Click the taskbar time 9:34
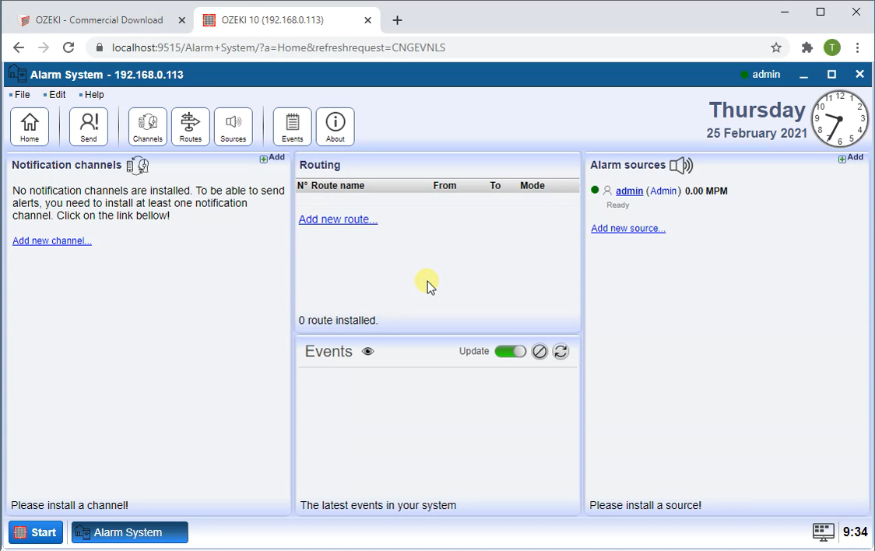The width and height of the screenshot is (875, 551). coord(855,532)
